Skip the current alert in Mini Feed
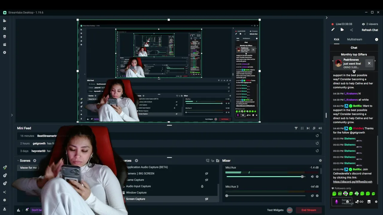This screenshot has height=215, width=383. pyautogui.click(x=308, y=128)
